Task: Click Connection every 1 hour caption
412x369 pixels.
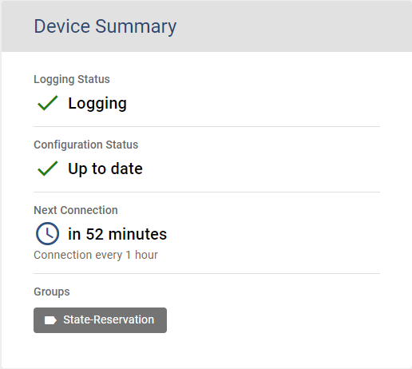Action: point(96,255)
